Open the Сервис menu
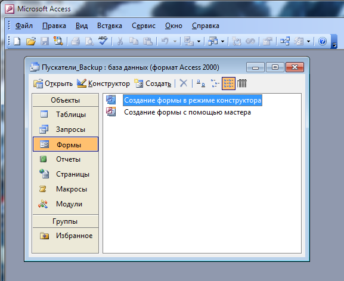Image resolution: width=344 pixels, height=281 pixels. 144,26
